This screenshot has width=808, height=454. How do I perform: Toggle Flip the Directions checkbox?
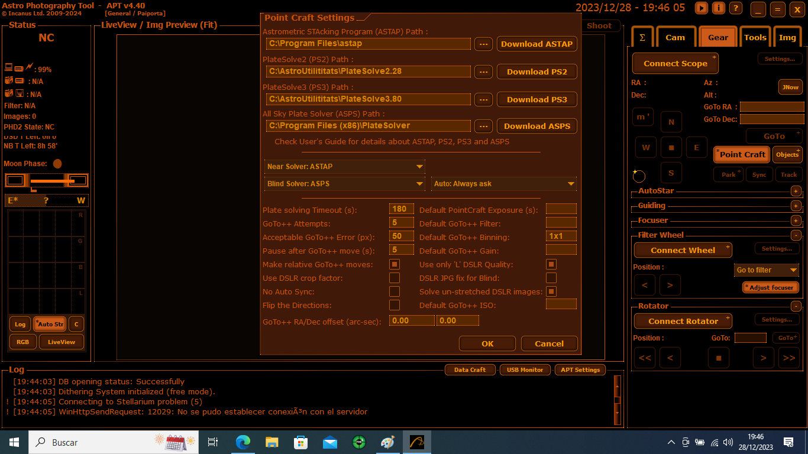(395, 305)
